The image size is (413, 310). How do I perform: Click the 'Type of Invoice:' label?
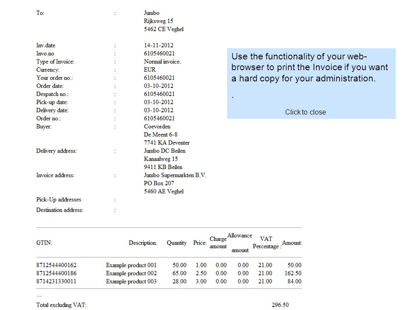pyautogui.click(x=55, y=62)
